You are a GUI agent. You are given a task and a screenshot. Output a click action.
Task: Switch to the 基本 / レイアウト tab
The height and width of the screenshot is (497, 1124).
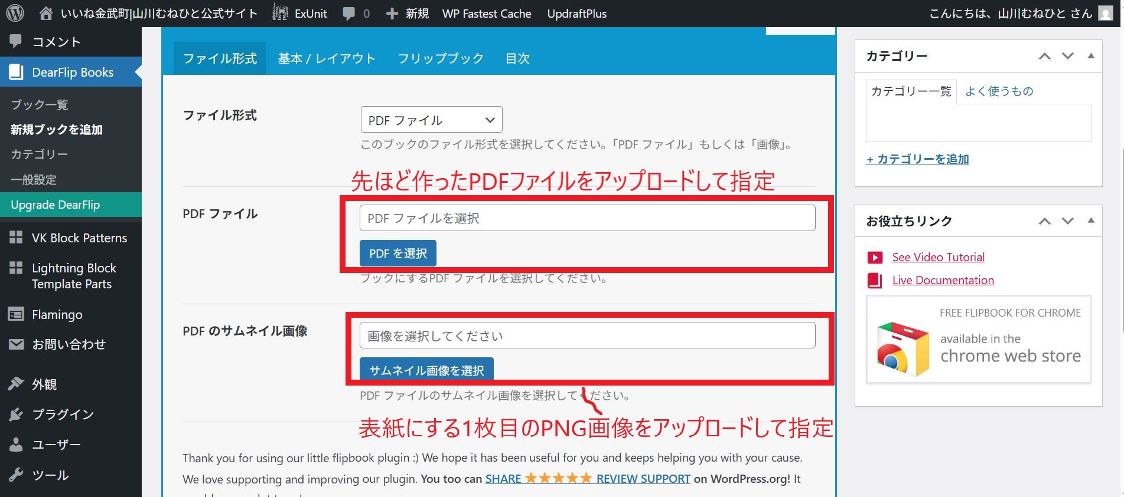pos(327,58)
